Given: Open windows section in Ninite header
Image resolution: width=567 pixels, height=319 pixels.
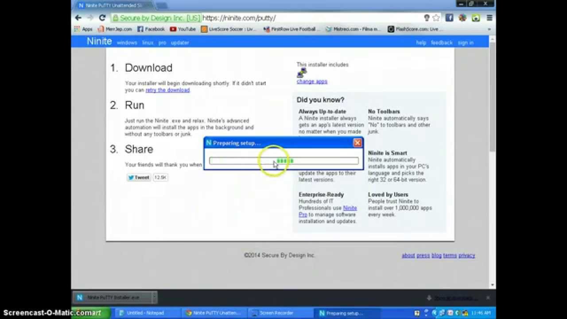Looking at the screenshot, I should [x=127, y=43].
